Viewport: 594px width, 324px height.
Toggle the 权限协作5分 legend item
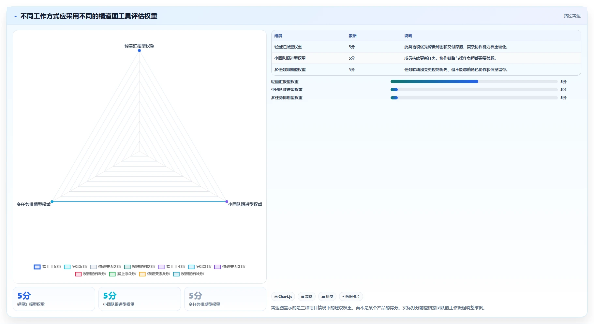[x=91, y=274]
